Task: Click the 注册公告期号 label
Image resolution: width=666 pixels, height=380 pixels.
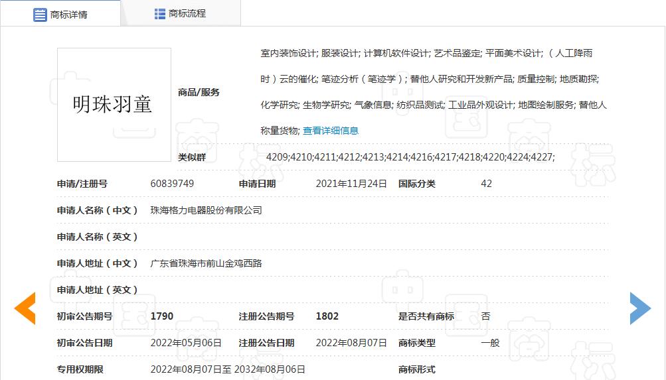Action: 266,316
